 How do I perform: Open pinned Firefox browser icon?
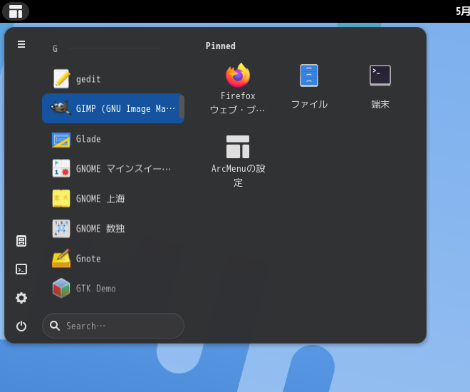(x=238, y=75)
